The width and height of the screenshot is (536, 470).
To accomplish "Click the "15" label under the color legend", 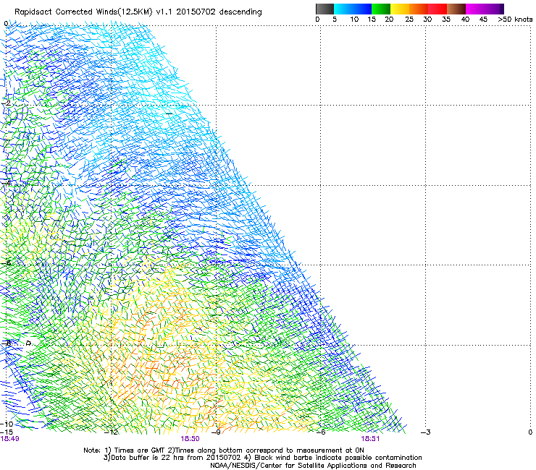I will [x=372, y=20].
